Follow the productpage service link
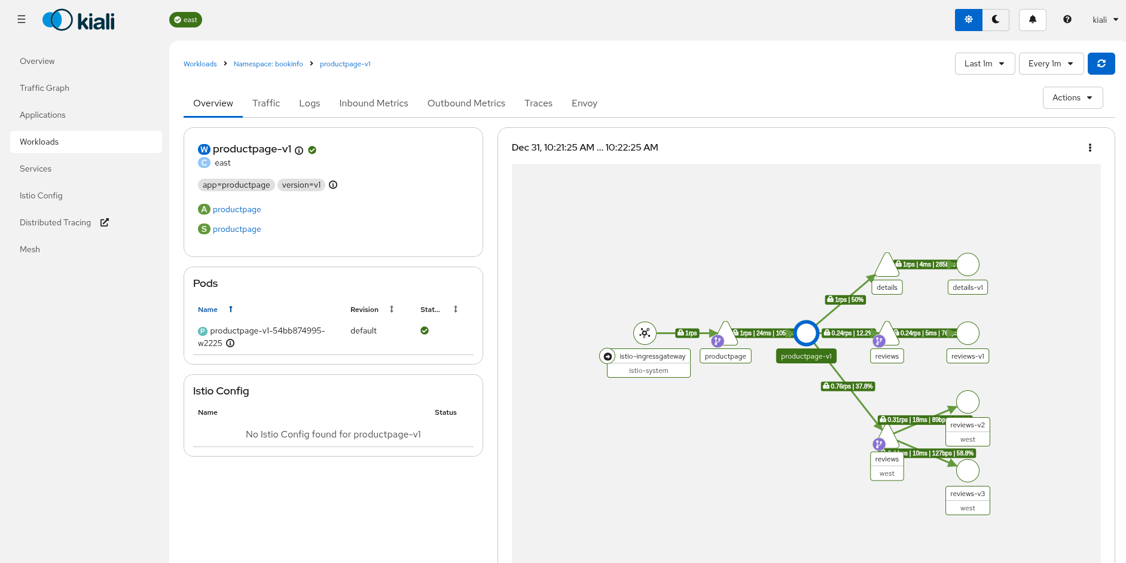The width and height of the screenshot is (1126, 563). tap(237, 229)
